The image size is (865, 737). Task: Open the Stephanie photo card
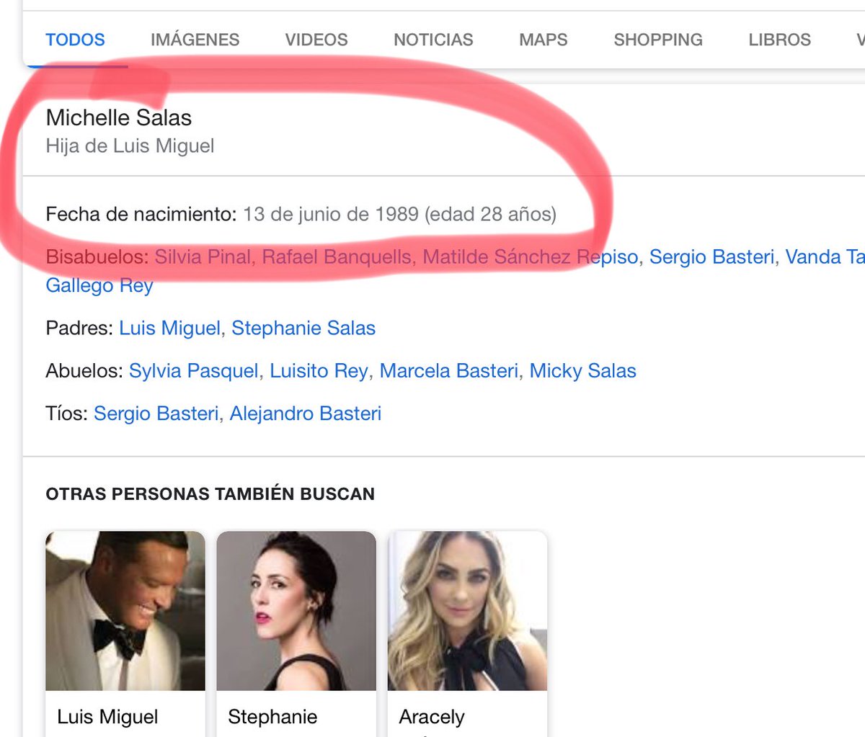pos(296,634)
